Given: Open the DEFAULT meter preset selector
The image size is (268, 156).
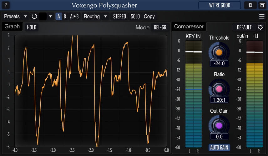Looking at the screenshot, I should pos(244,27).
